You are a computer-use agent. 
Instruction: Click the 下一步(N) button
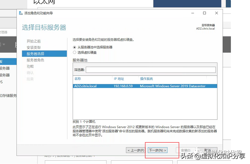point(158,150)
